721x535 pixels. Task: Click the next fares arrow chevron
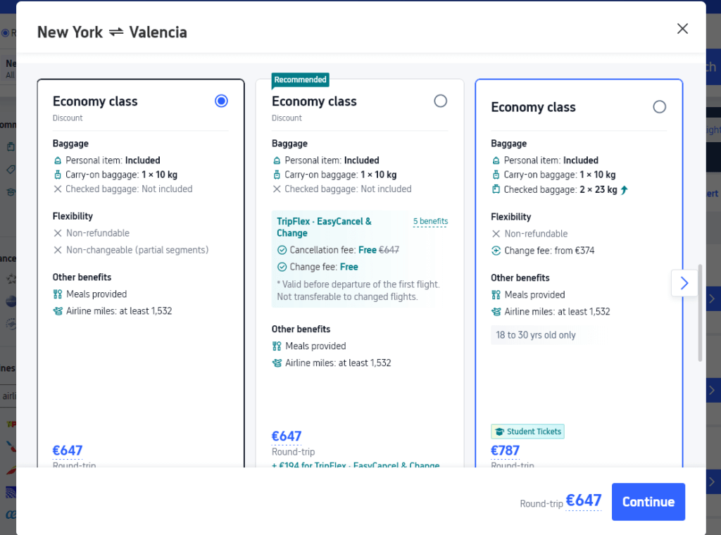684,283
